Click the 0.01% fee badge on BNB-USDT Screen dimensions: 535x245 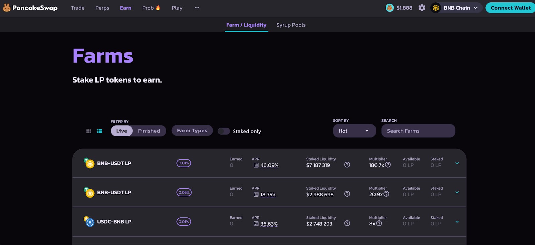point(184,163)
